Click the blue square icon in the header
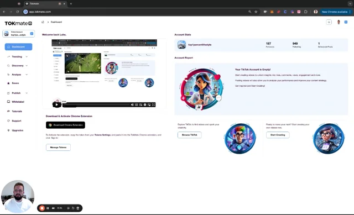This screenshot has width=354, height=215. [346, 22]
